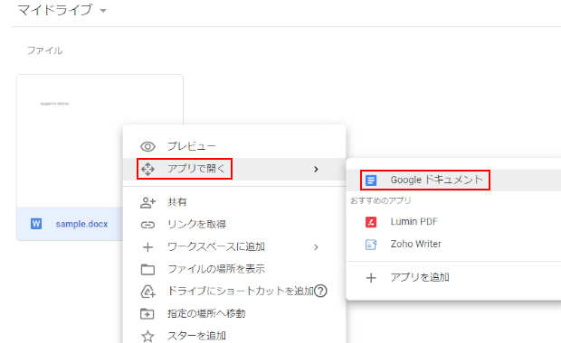Screen dimensions: 561x343
Task: Click the ファイル section label
Action: point(45,51)
